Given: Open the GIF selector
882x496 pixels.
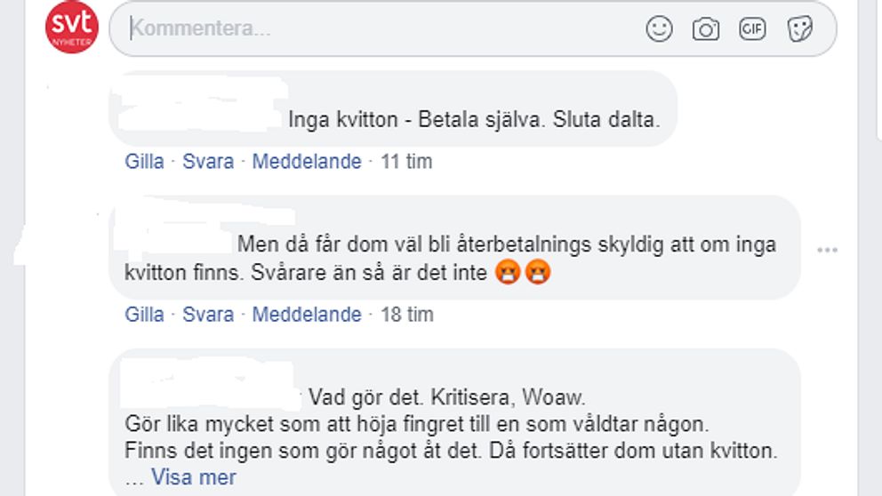Looking at the screenshot, I should pyautogui.click(x=752, y=28).
